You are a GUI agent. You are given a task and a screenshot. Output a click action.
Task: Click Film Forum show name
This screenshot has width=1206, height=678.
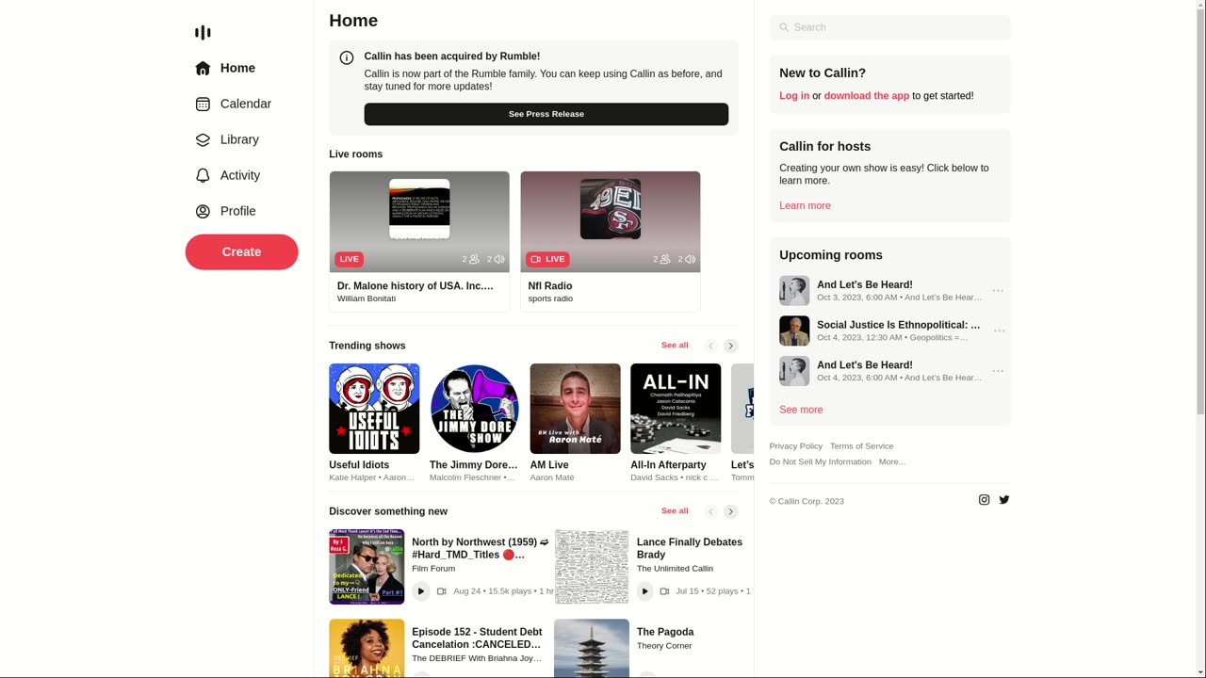tap(433, 569)
